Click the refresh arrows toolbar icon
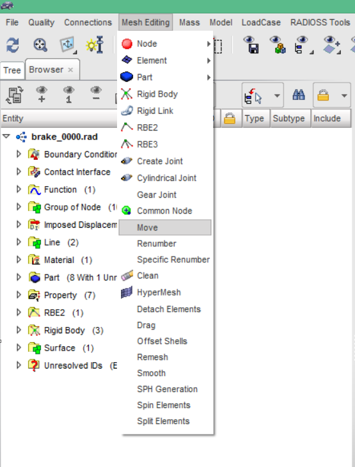Image resolution: width=355 pixels, height=467 pixels. point(13,45)
